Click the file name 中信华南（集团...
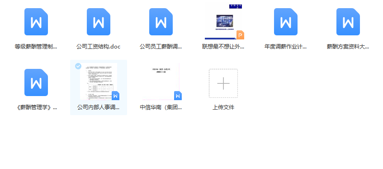 point(161,107)
